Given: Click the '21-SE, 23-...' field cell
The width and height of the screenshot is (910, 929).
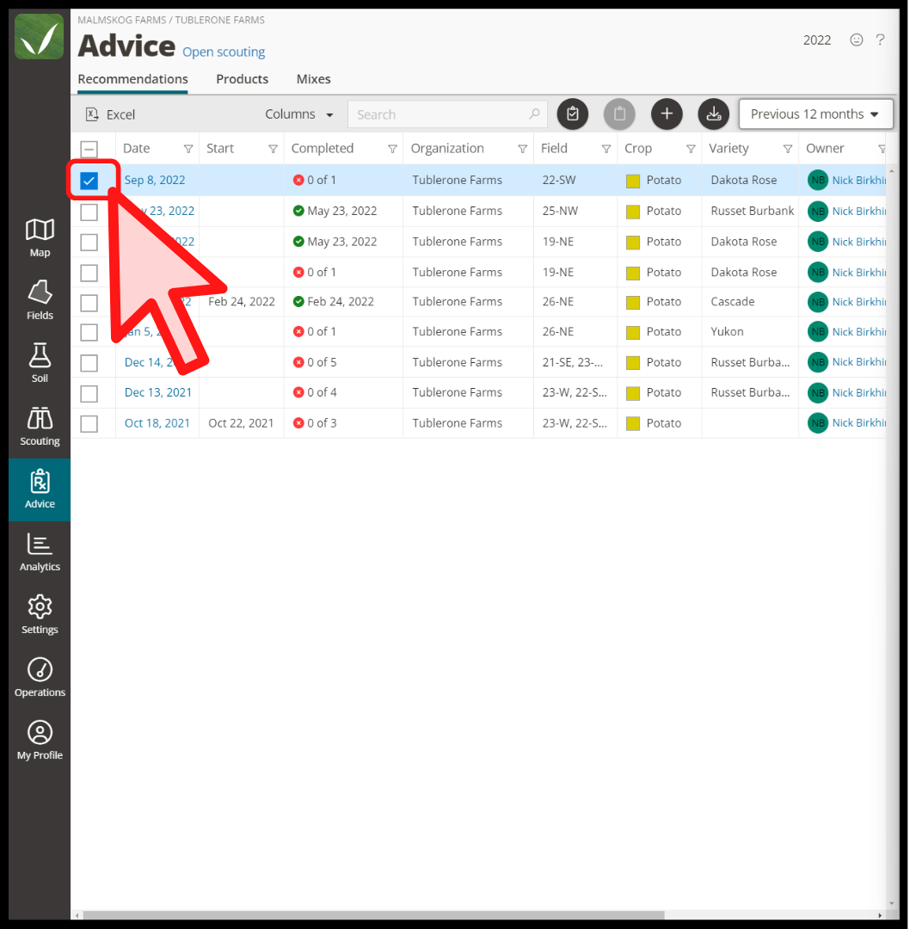Looking at the screenshot, I should (x=572, y=362).
